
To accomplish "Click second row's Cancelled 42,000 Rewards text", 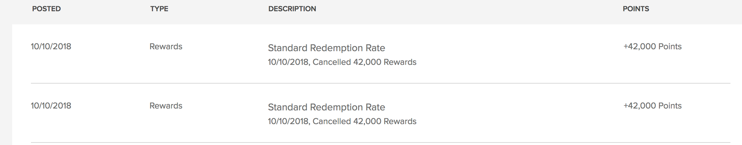I will [364, 121].
